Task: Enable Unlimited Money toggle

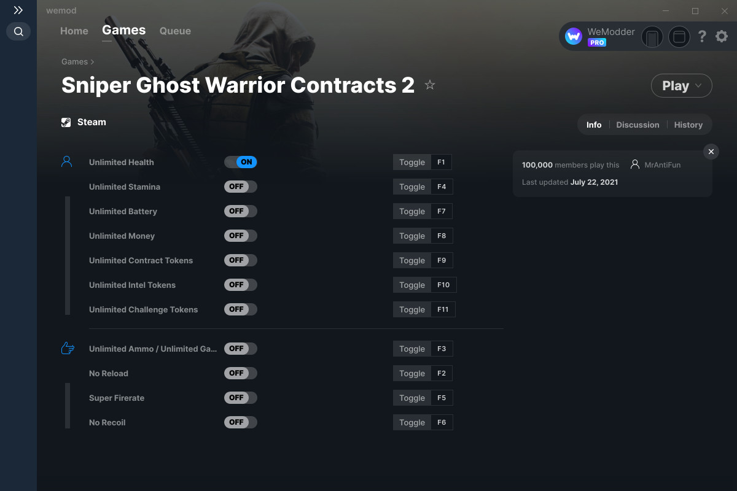Action: point(241,236)
